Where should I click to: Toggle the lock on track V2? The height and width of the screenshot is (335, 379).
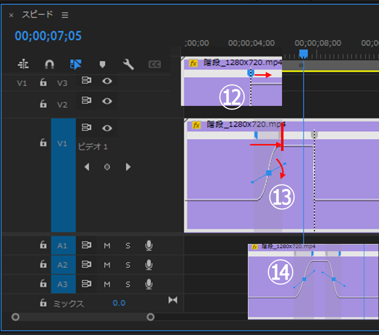point(44,103)
